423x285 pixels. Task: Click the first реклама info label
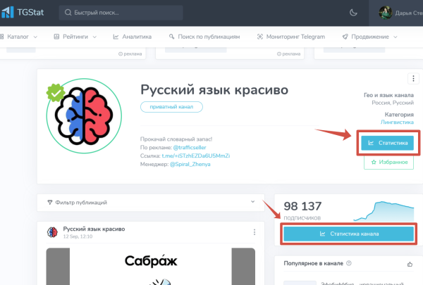pyautogui.click(x=130, y=54)
